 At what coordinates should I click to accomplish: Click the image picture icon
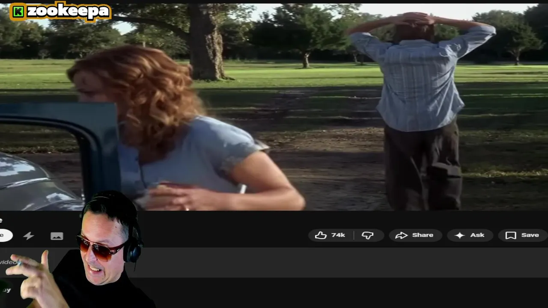(57, 236)
